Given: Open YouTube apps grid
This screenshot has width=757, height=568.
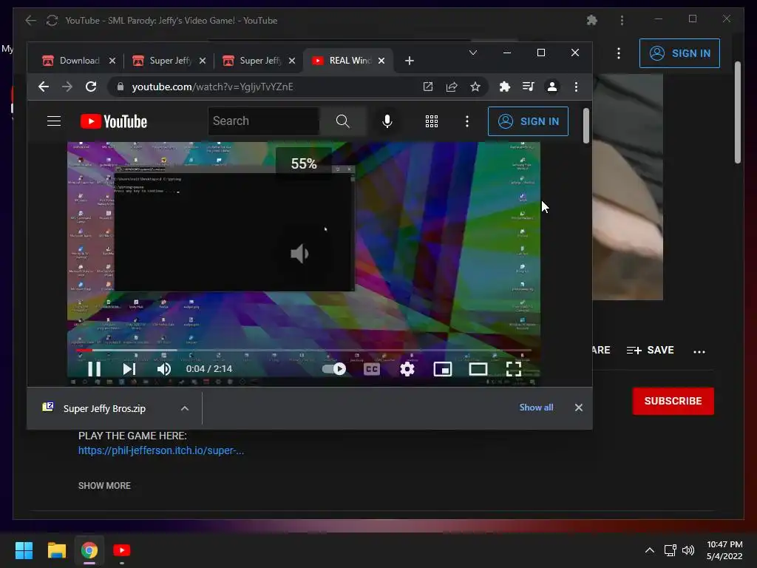Looking at the screenshot, I should point(432,121).
